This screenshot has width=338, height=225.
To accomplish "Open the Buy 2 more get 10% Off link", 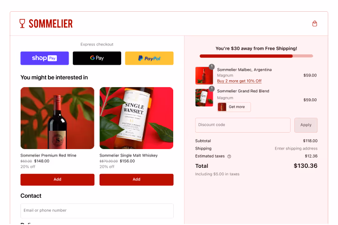I will (x=239, y=81).
